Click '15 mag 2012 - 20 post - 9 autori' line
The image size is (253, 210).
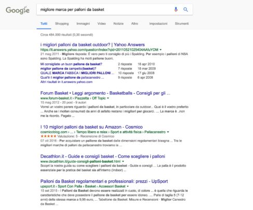(x=63, y=103)
